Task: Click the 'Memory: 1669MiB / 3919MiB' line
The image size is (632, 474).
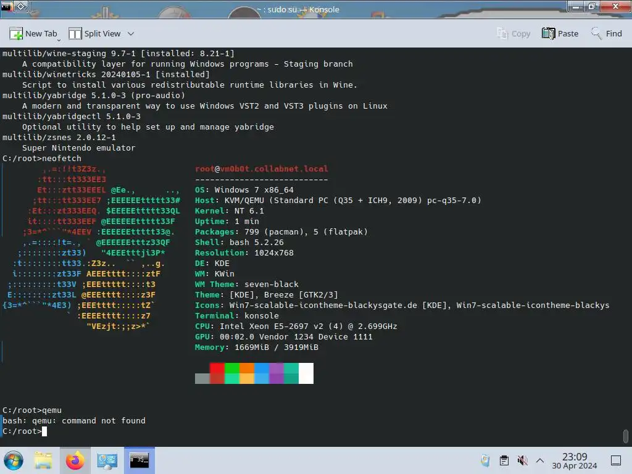Action: 256,347
